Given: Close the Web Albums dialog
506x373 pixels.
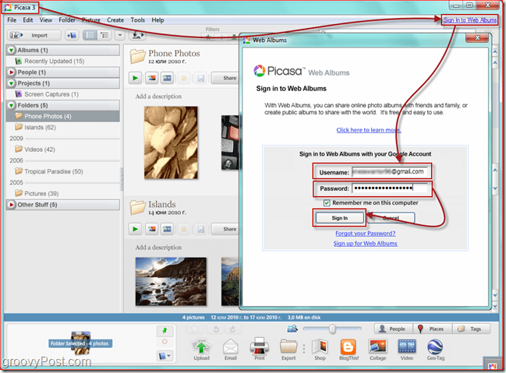Looking at the screenshot, I should click(477, 38).
